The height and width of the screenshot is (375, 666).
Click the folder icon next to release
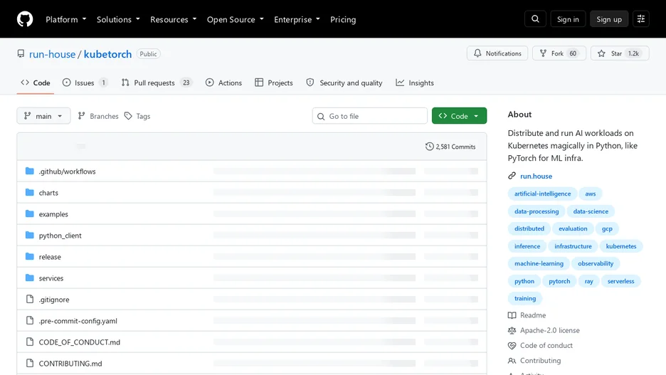click(29, 256)
